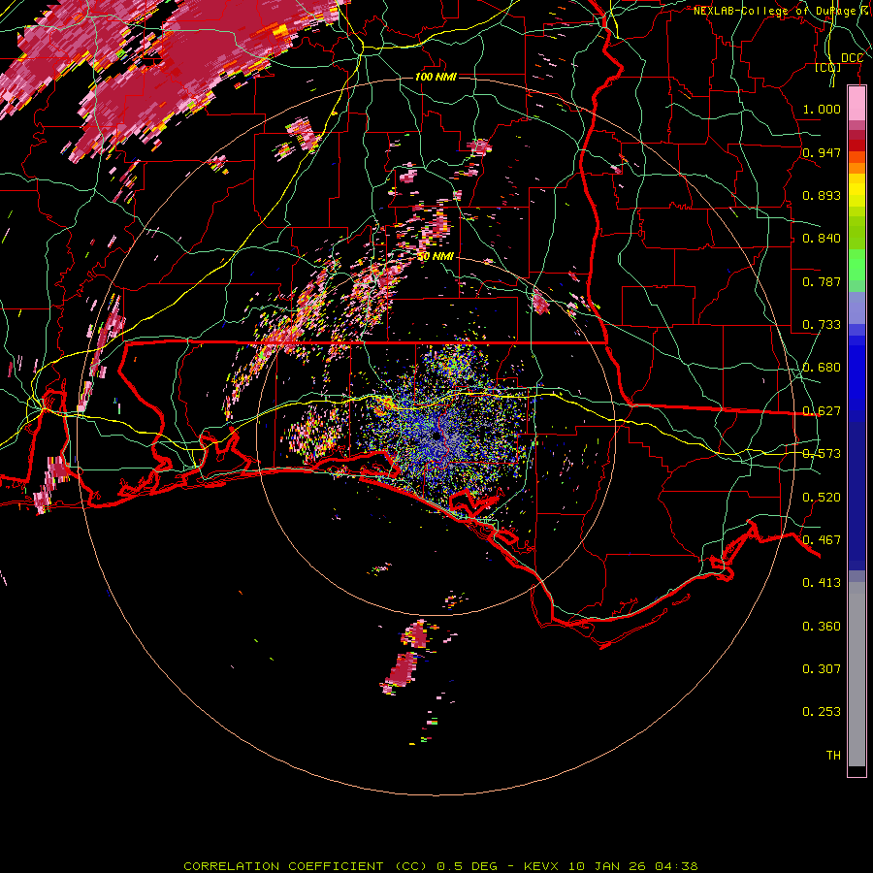The image size is (873, 873).
Task: Click the 0.893 scale label
Action: coord(822,195)
